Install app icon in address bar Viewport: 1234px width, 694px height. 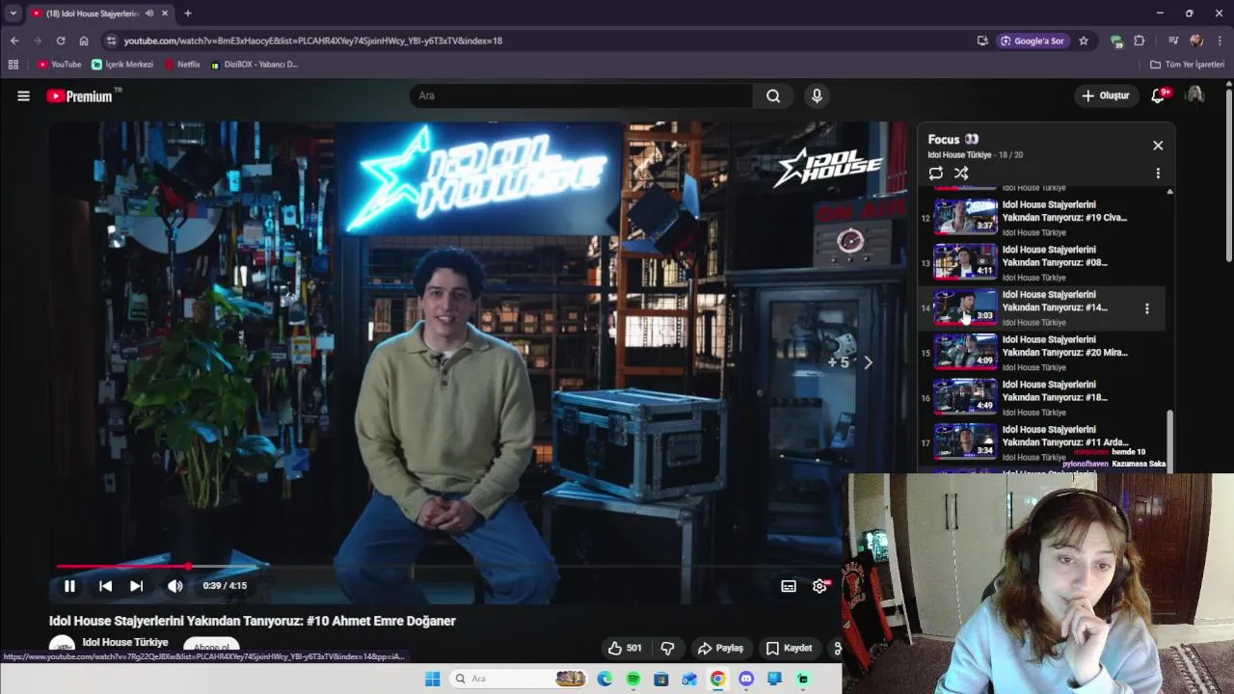[982, 40]
